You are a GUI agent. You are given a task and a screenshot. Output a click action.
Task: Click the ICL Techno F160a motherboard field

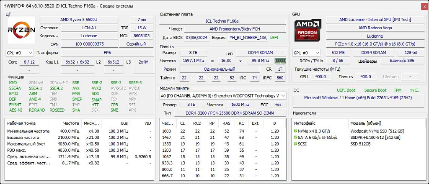coord(223,21)
